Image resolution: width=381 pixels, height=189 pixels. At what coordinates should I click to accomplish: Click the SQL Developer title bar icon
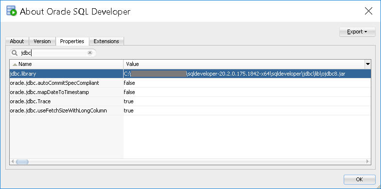point(12,11)
